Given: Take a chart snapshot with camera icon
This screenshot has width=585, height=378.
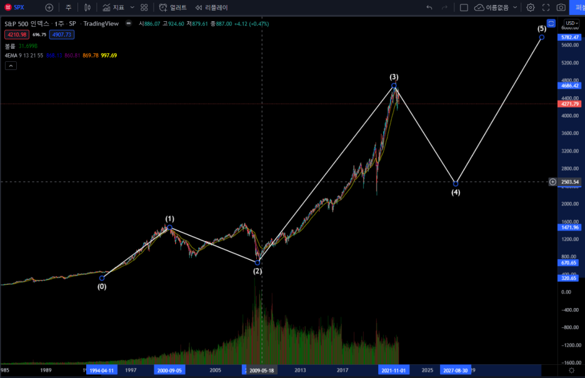Looking at the screenshot, I should (561, 7).
